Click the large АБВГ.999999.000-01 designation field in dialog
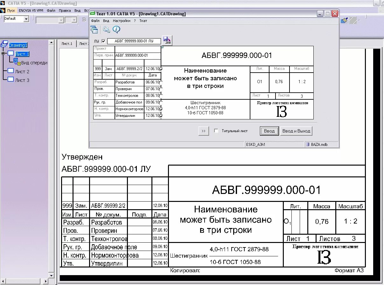This screenshot has width=384, height=285. [x=237, y=56]
